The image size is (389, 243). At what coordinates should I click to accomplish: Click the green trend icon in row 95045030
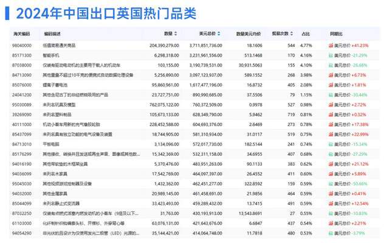331,183
